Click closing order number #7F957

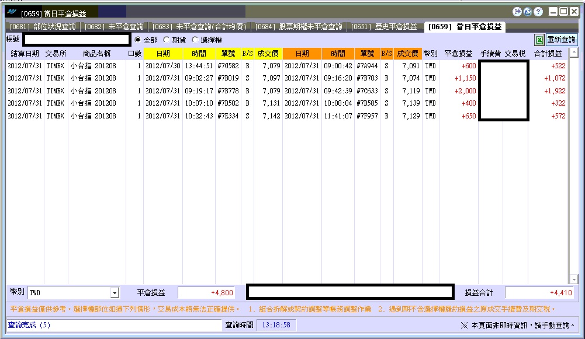[x=367, y=116]
